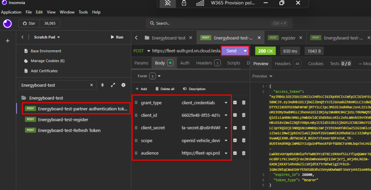Click the expand all folders icon

coord(113,85)
